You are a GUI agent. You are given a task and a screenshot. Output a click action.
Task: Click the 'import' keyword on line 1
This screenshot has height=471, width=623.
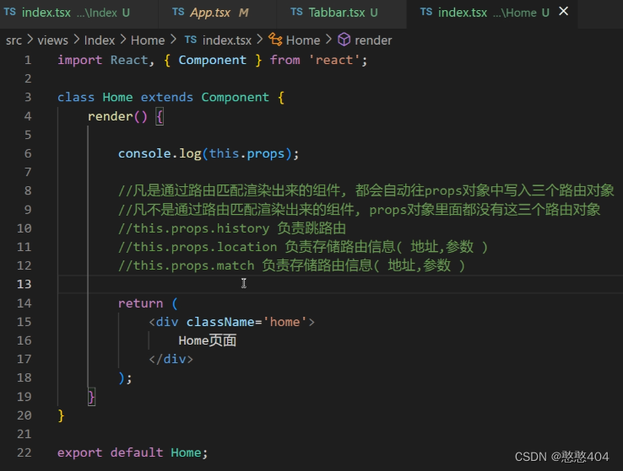tap(79, 60)
